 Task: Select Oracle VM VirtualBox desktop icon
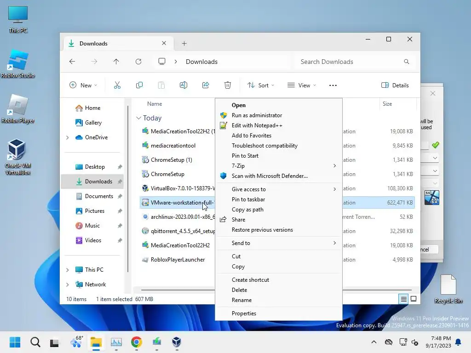[18, 157]
